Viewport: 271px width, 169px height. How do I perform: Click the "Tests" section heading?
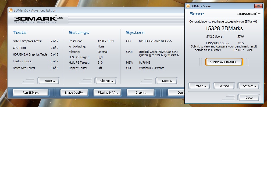coord(20,33)
